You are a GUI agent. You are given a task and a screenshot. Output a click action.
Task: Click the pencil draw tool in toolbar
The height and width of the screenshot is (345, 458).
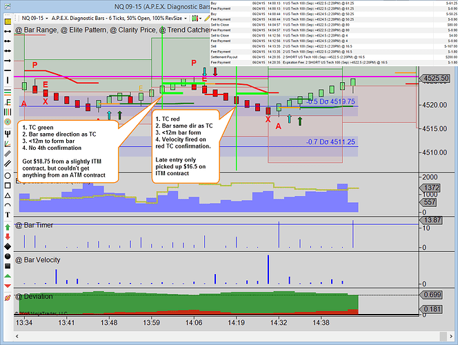pyautogui.click(x=207, y=19)
